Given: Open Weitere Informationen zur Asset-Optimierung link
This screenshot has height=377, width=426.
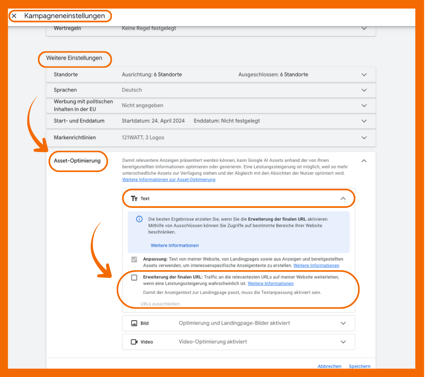Looking at the screenshot, I should (x=169, y=180).
